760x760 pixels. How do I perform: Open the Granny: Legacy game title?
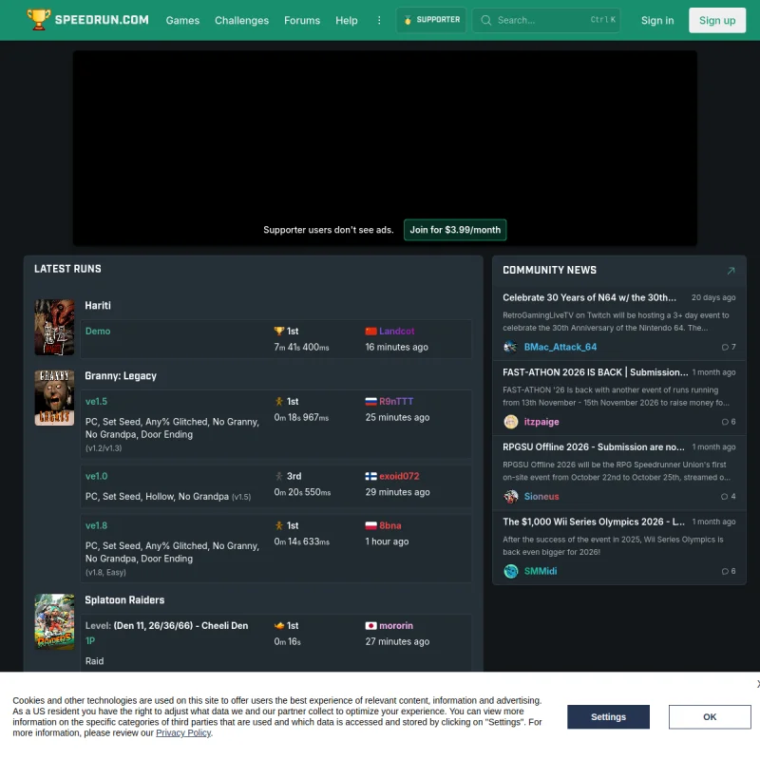click(x=121, y=376)
